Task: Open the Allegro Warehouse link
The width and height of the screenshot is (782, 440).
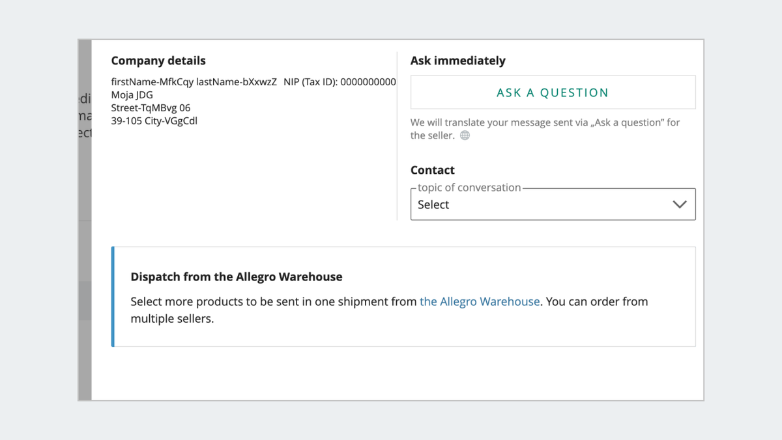Action: [480, 301]
